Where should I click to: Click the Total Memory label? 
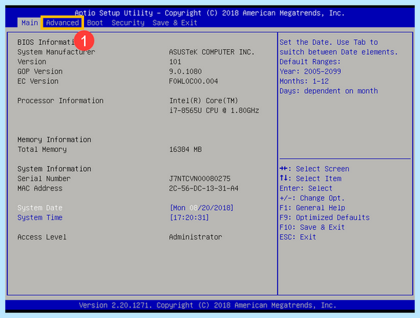coord(42,149)
